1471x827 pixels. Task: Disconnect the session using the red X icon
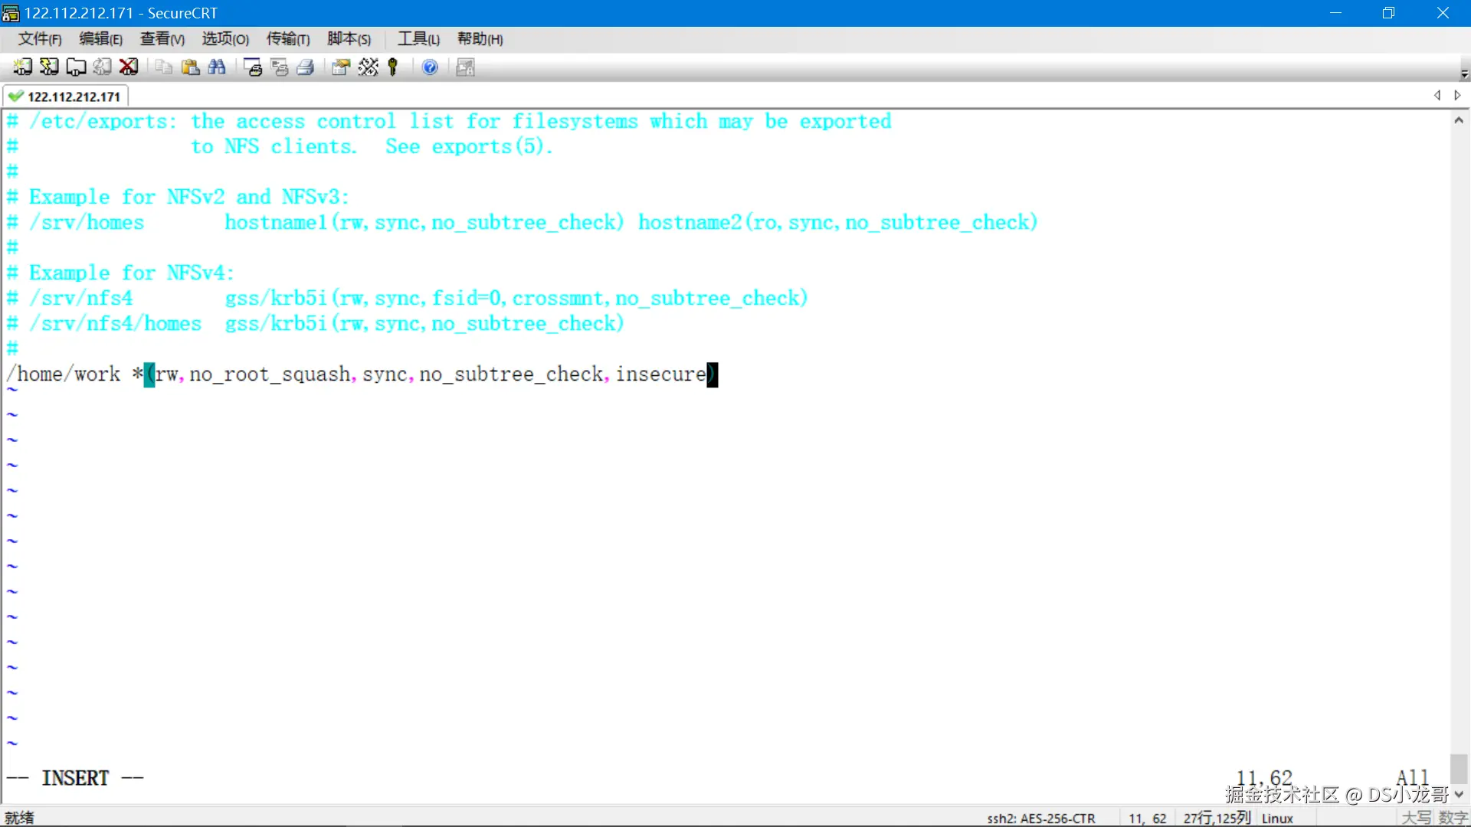pyautogui.click(x=128, y=67)
